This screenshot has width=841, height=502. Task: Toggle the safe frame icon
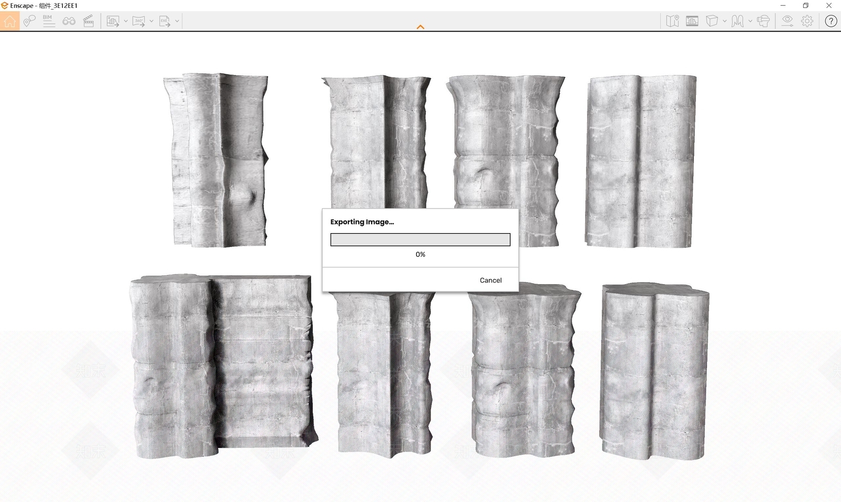(692, 21)
